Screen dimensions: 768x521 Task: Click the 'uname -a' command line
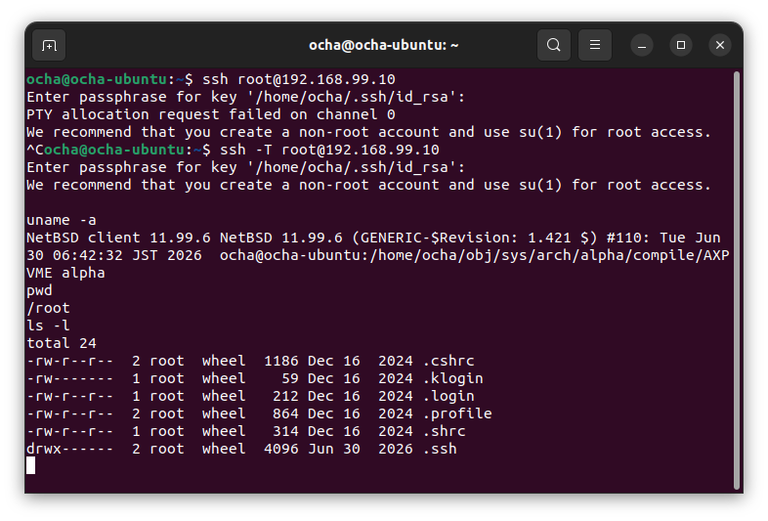click(62, 220)
